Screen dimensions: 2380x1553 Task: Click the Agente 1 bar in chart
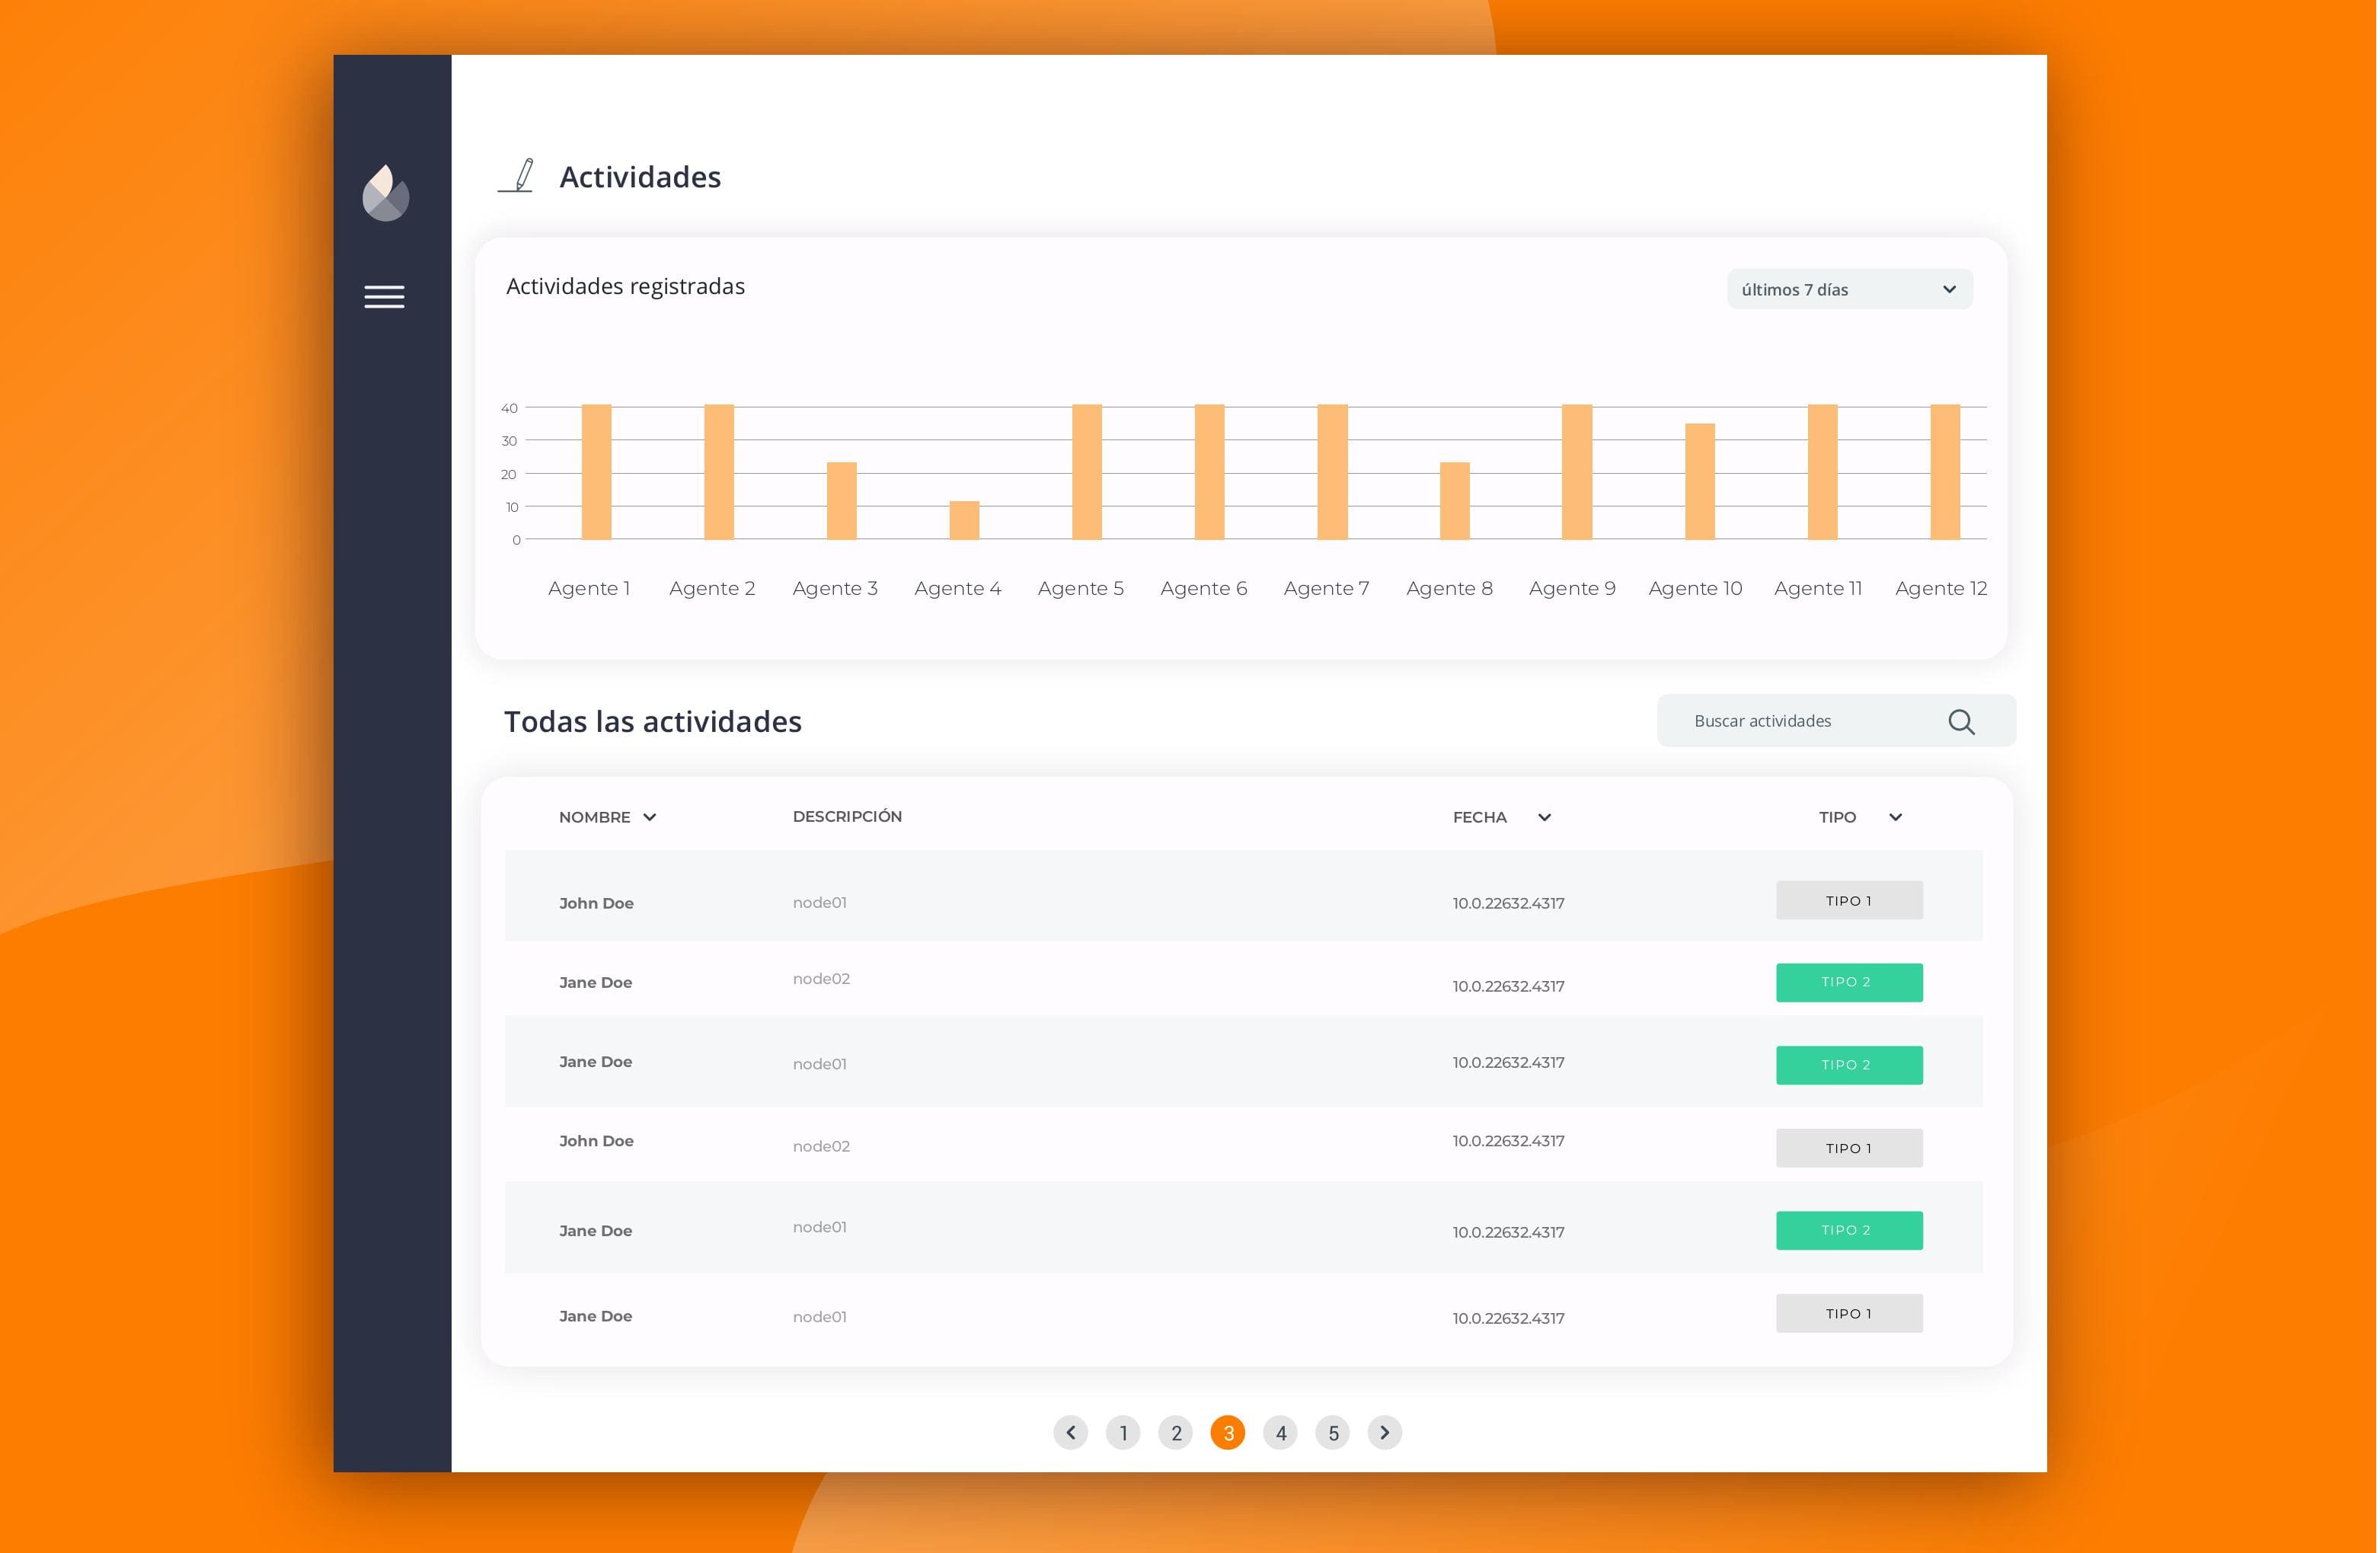pos(596,472)
